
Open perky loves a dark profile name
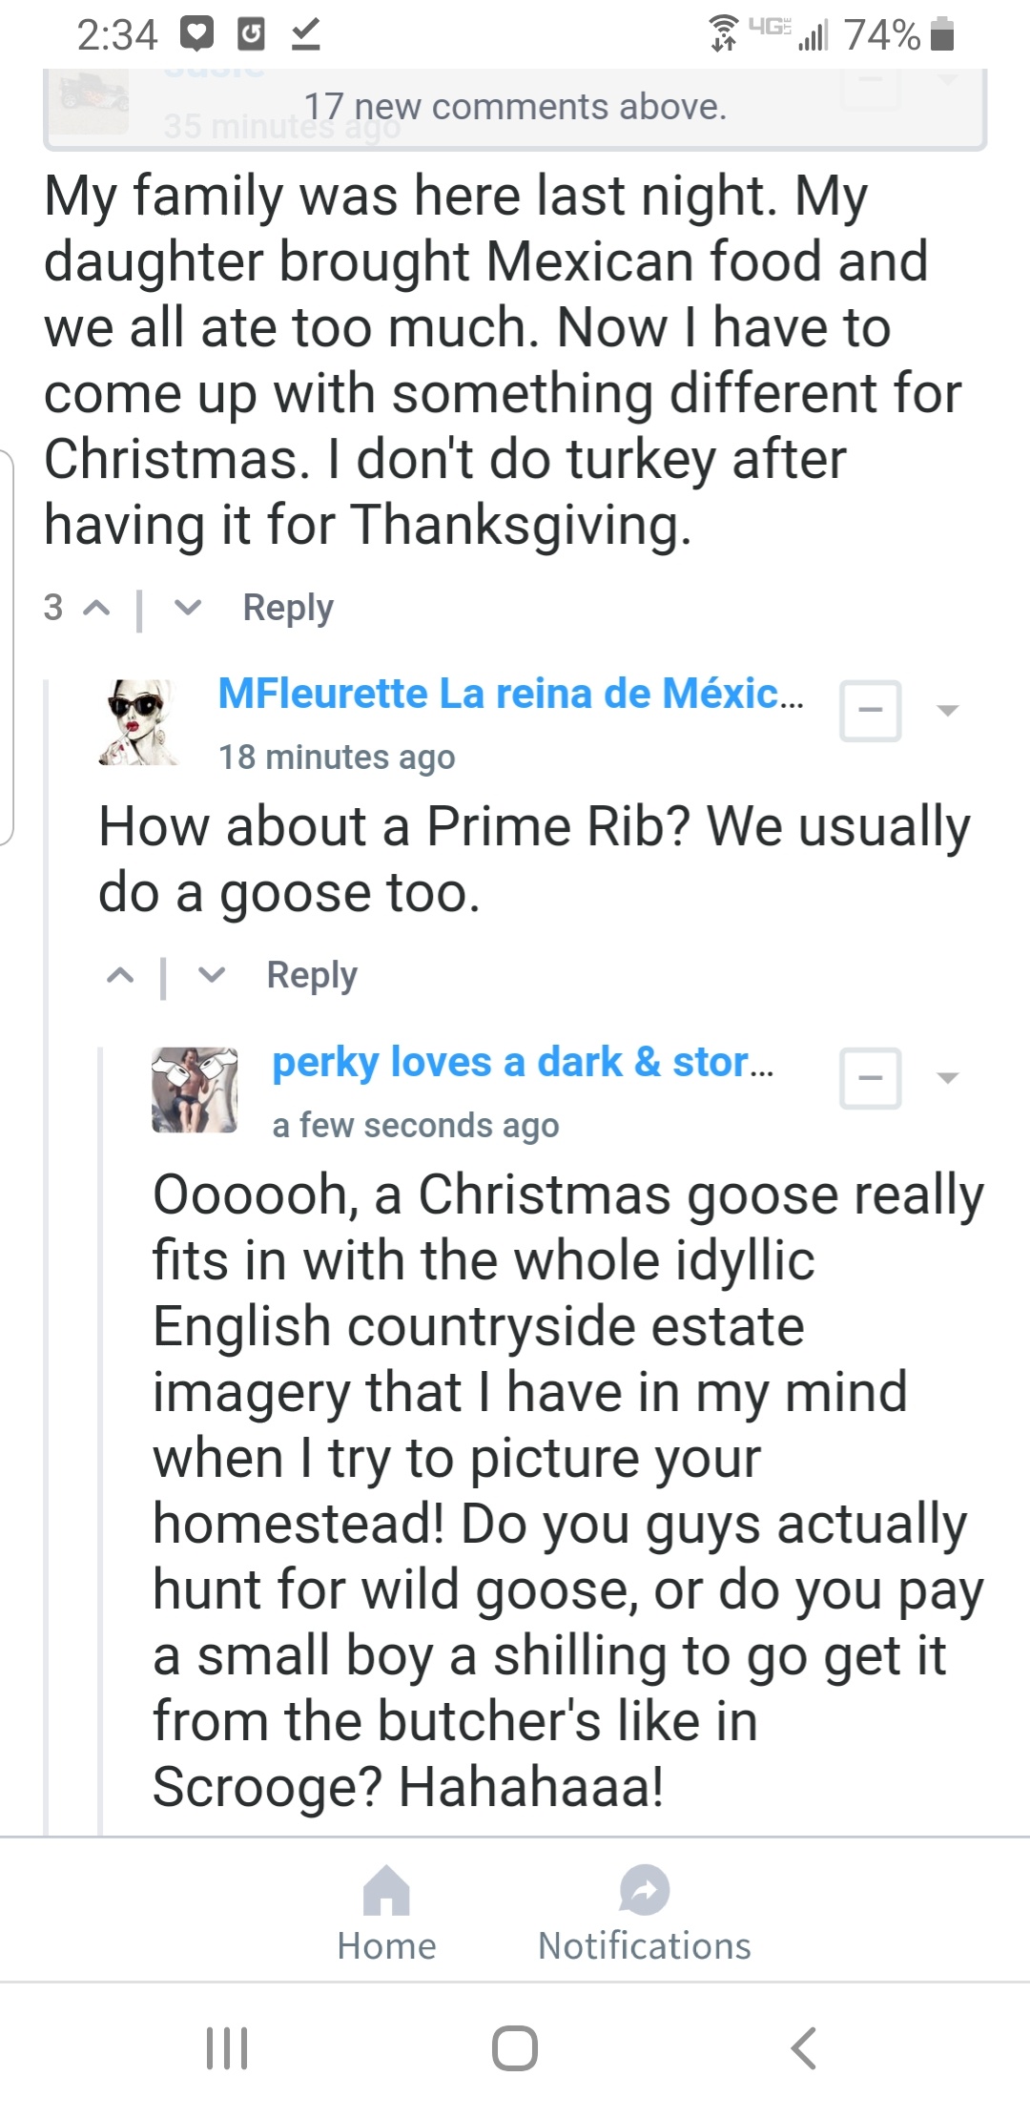[x=523, y=1062]
